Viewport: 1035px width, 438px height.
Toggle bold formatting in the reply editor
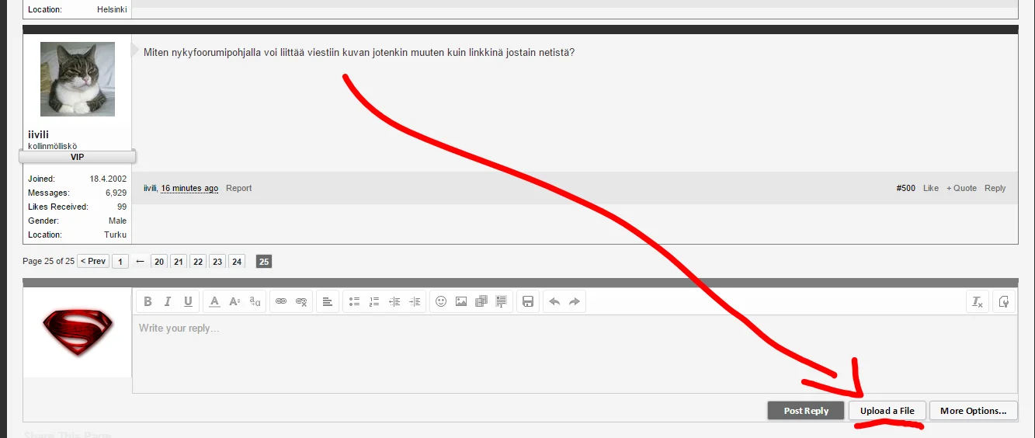pyautogui.click(x=148, y=301)
